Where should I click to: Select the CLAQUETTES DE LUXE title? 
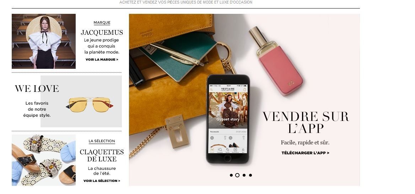click(102, 155)
